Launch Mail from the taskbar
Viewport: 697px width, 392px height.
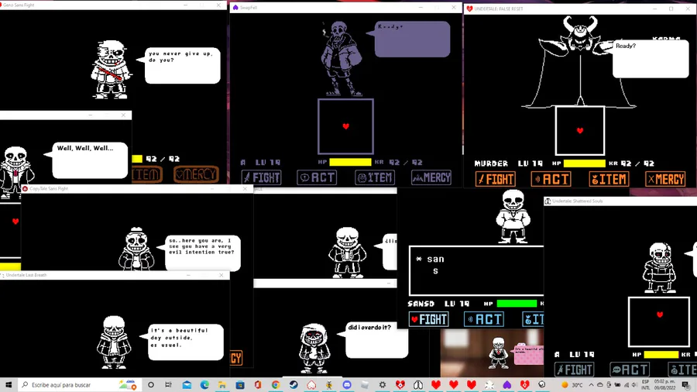[x=187, y=385]
